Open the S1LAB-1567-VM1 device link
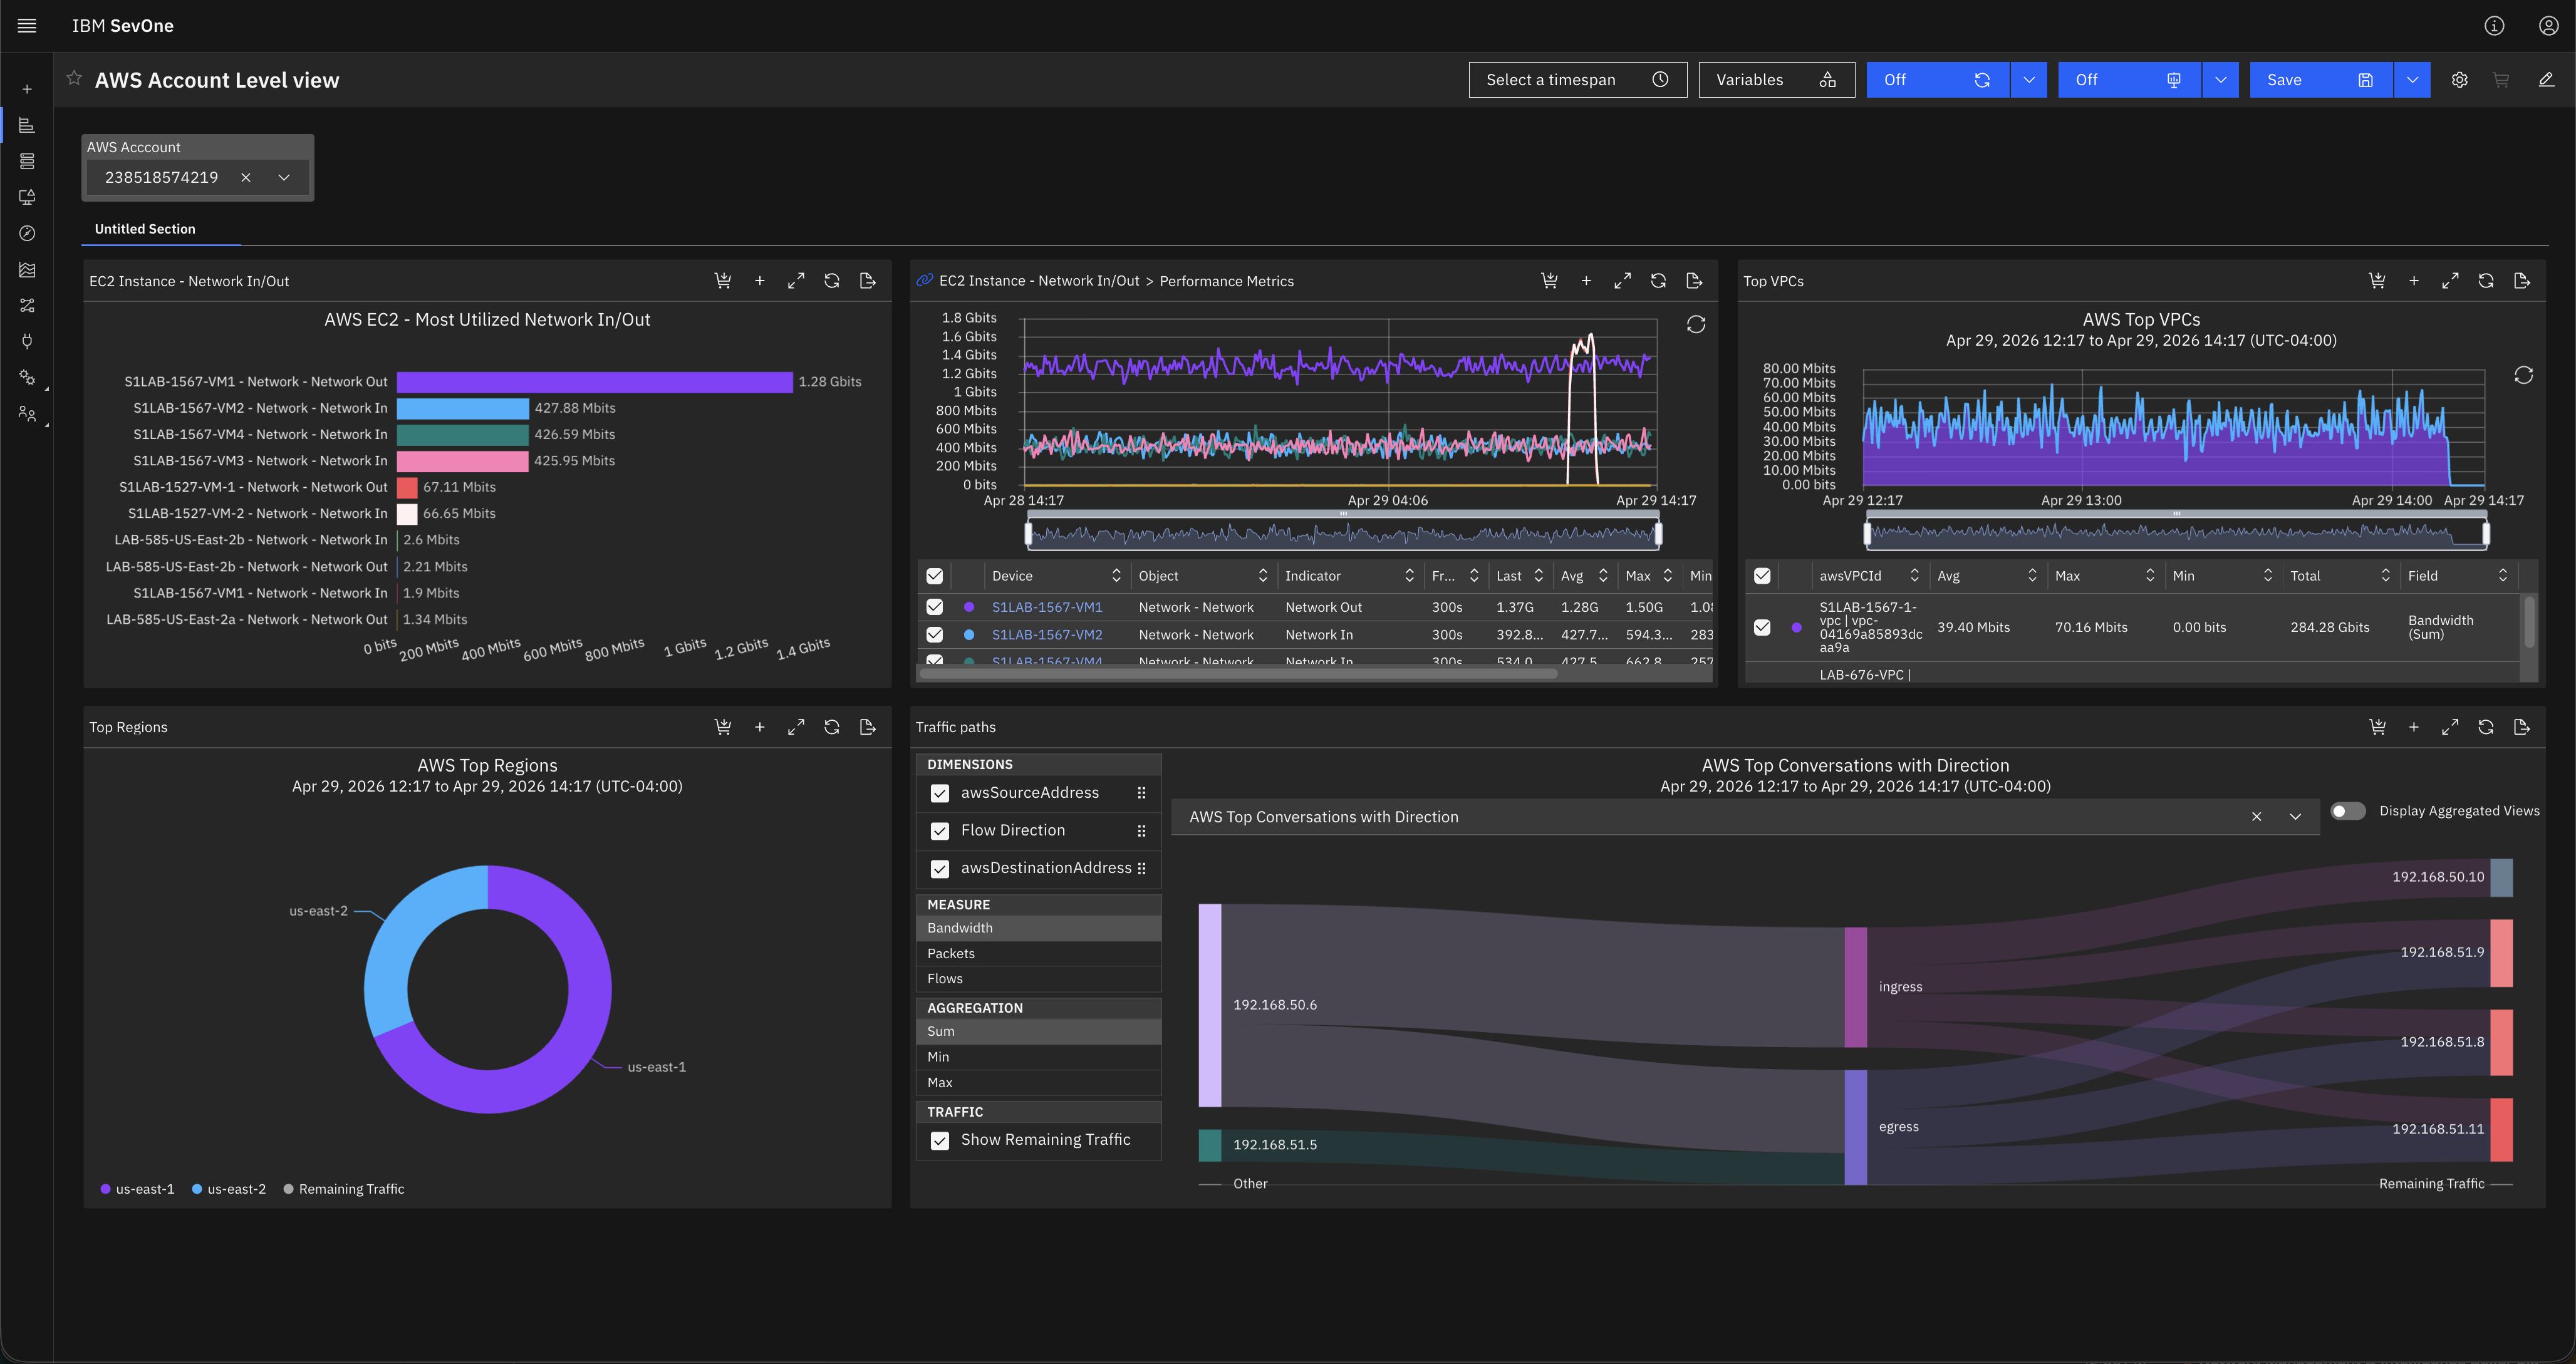This screenshot has height=1364, width=2576. pos(1047,607)
